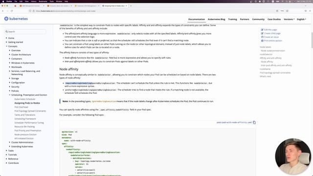Click the browser forward arrow
The height and width of the screenshot is (176, 313).
pos(7,11)
